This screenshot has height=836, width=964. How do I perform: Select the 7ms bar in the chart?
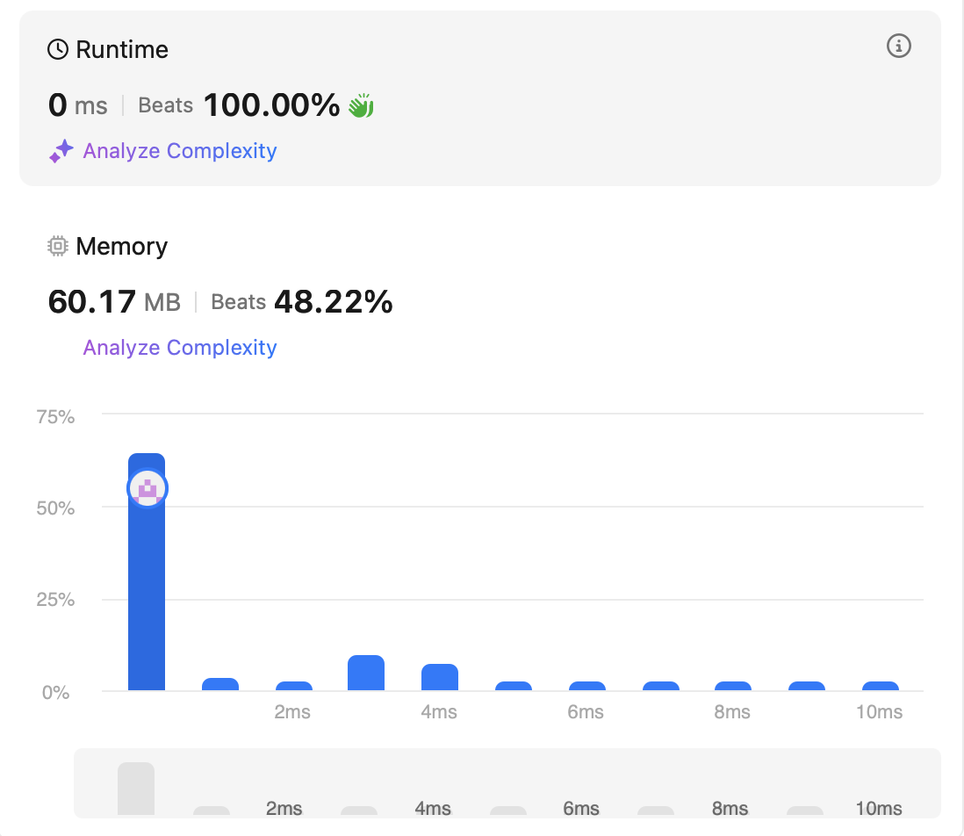coord(660,686)
